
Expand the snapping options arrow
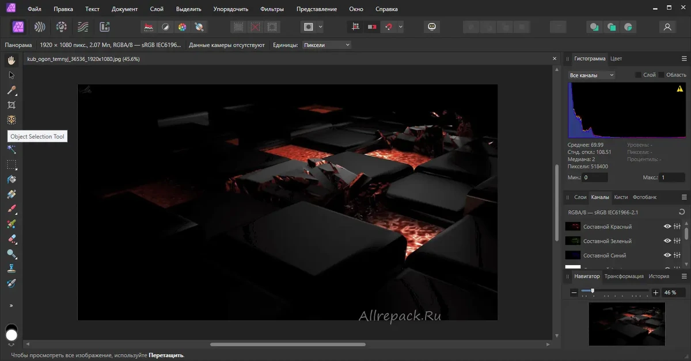pos(400,26)
